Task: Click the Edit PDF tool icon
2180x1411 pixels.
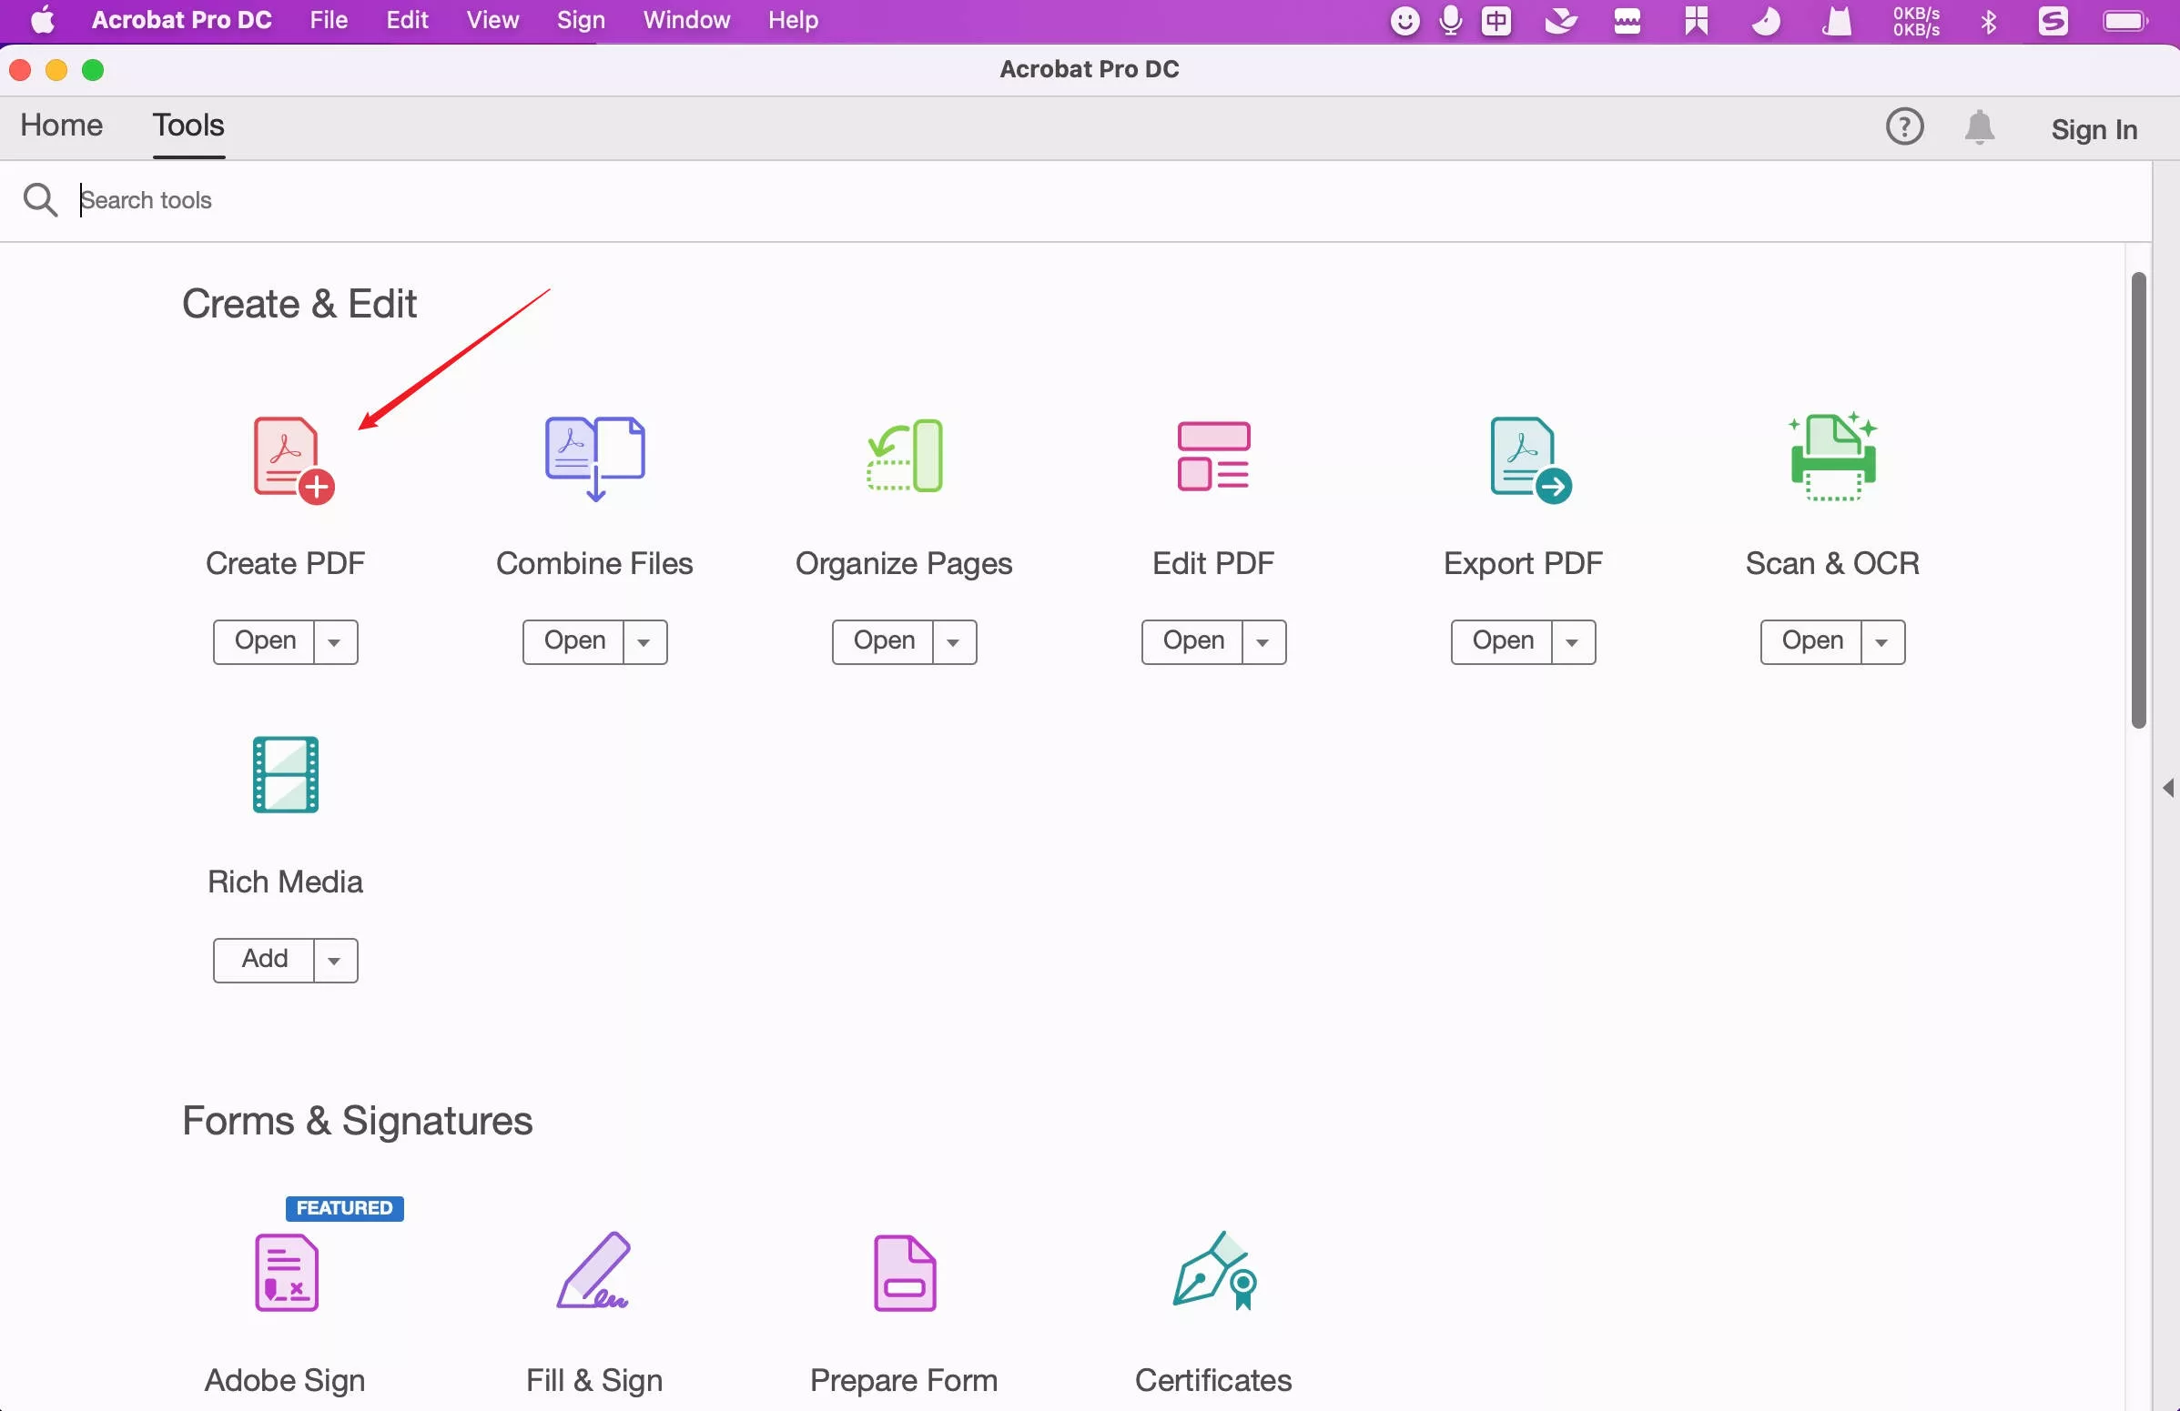Action: [x=1212, y=456]
